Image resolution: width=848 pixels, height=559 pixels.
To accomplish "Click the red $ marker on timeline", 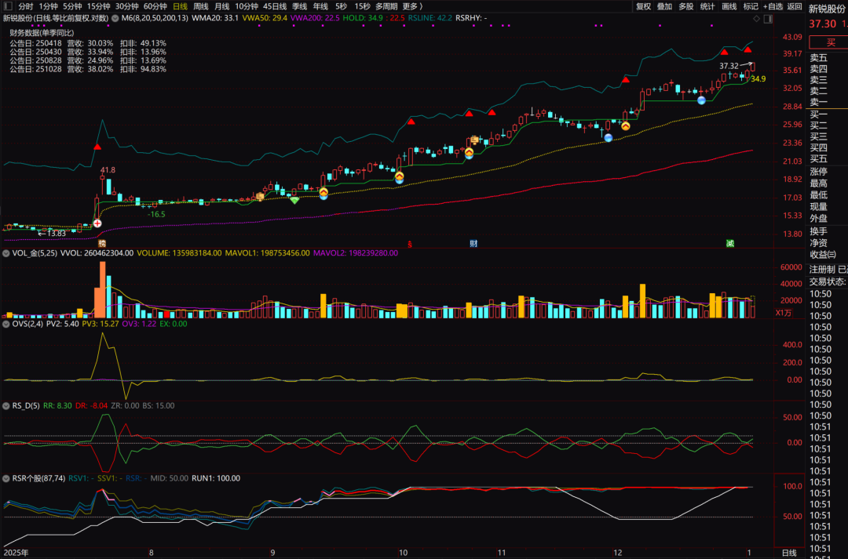I will tap(409, 244).
